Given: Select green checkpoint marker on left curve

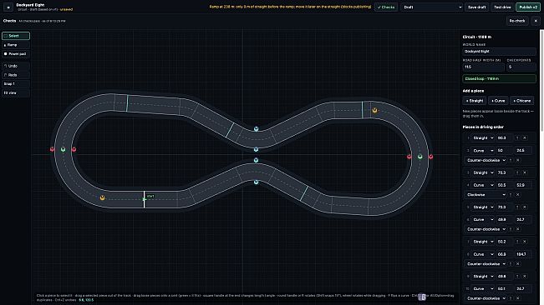Looking at the screenshot, I should (64, 149).
